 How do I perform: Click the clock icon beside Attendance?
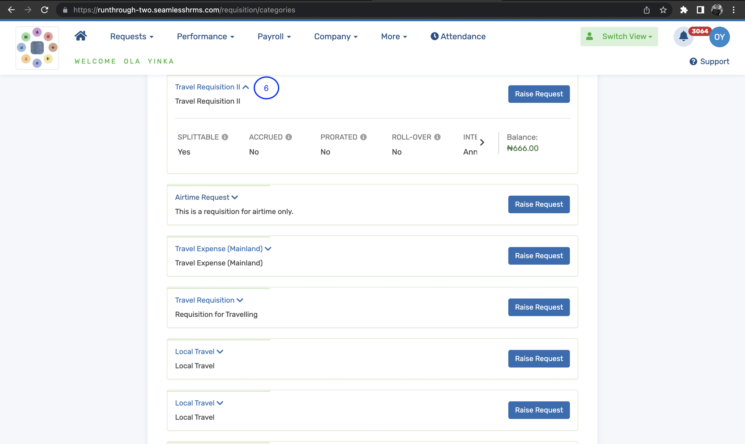[x=434, y=36]
